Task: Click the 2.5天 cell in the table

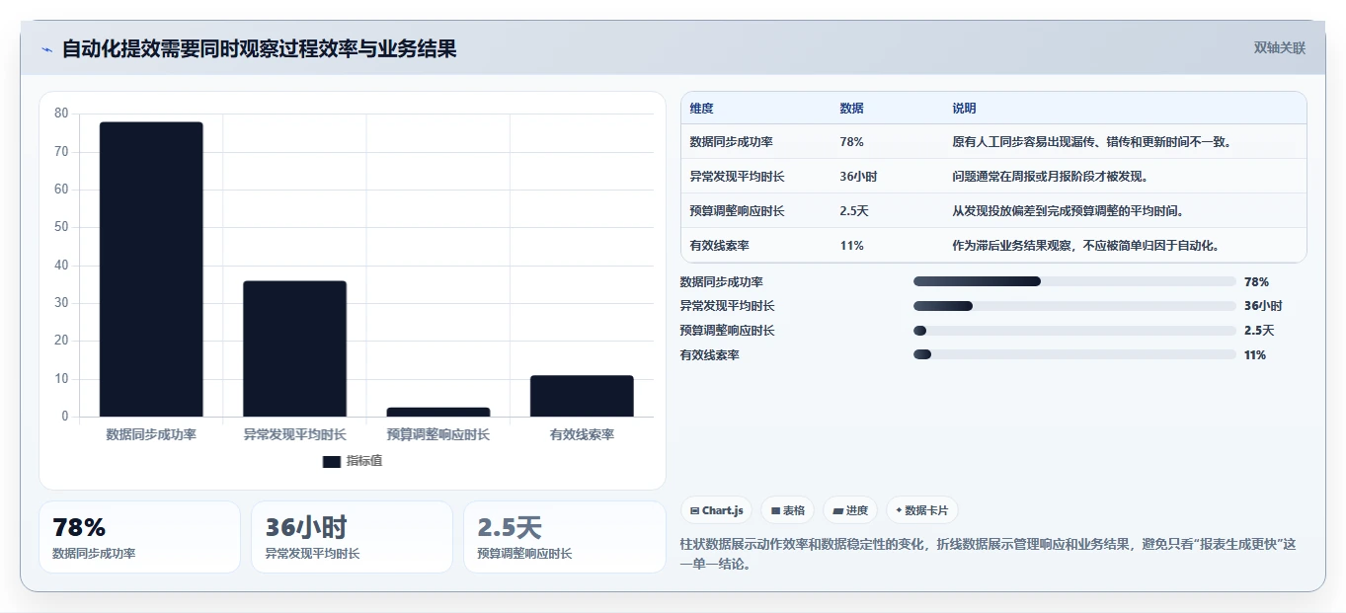Action: (x=854, y=211)
